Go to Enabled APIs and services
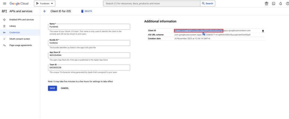 coord(21,19)
